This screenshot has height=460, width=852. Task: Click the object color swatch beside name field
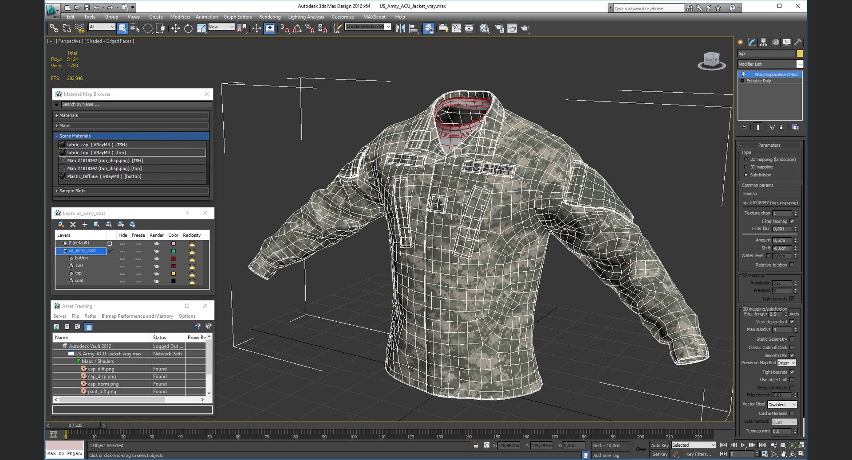tap(800, 54)
